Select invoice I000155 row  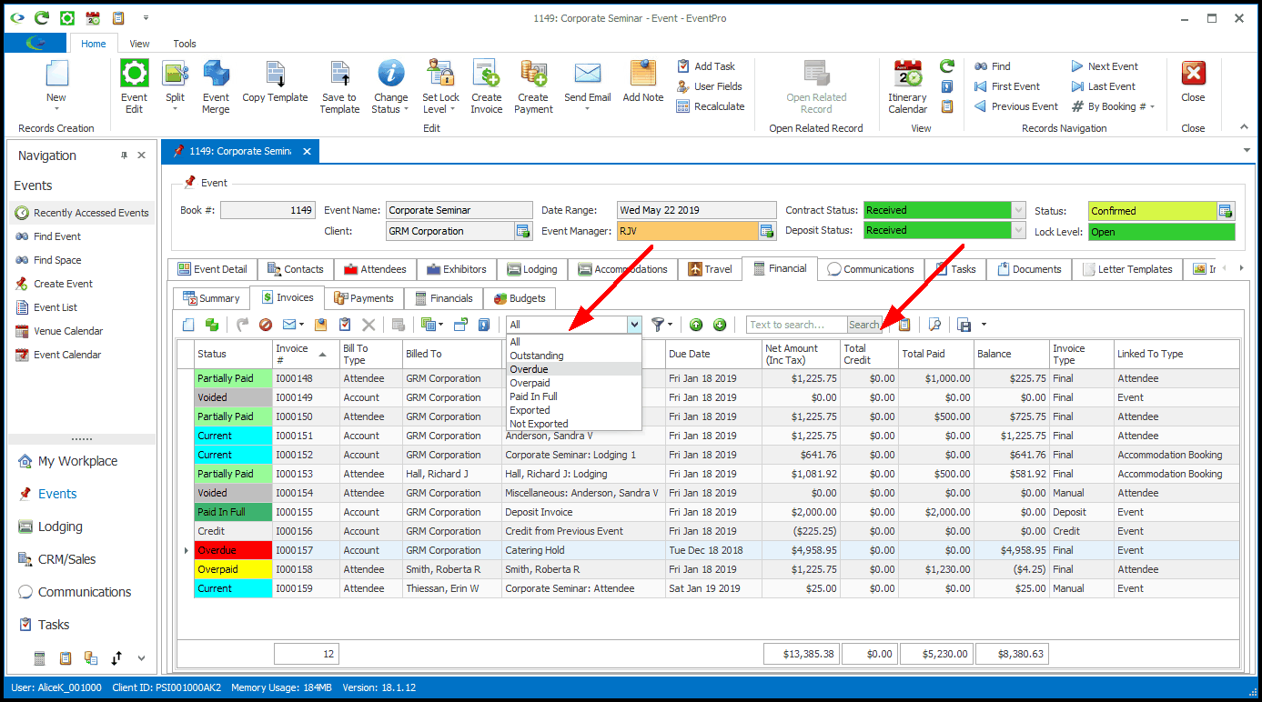click(x=716, y=512)
